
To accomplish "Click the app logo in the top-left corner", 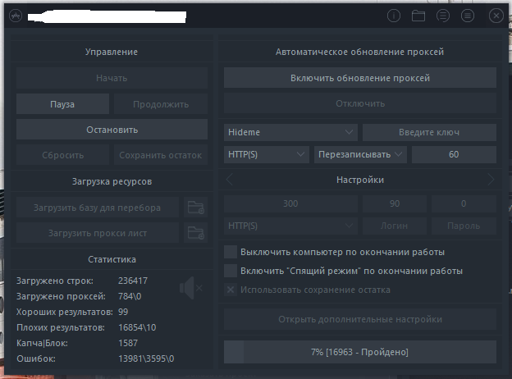I will (x=15, y=16).
